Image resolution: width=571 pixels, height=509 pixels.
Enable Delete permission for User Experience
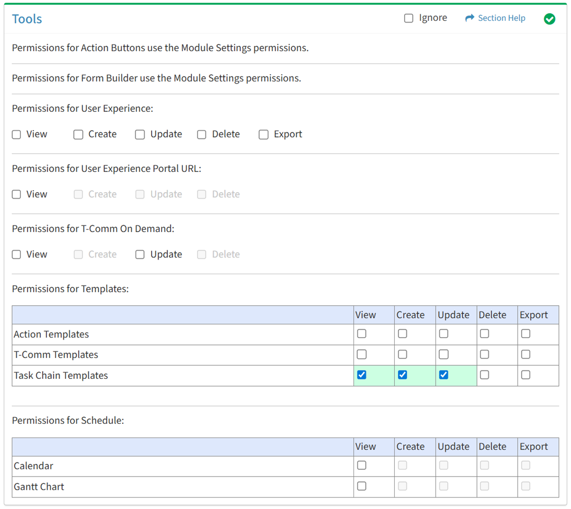tap(202, 135)
